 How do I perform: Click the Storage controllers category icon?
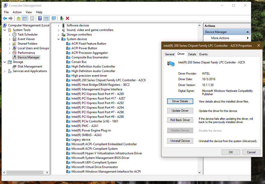63,35
